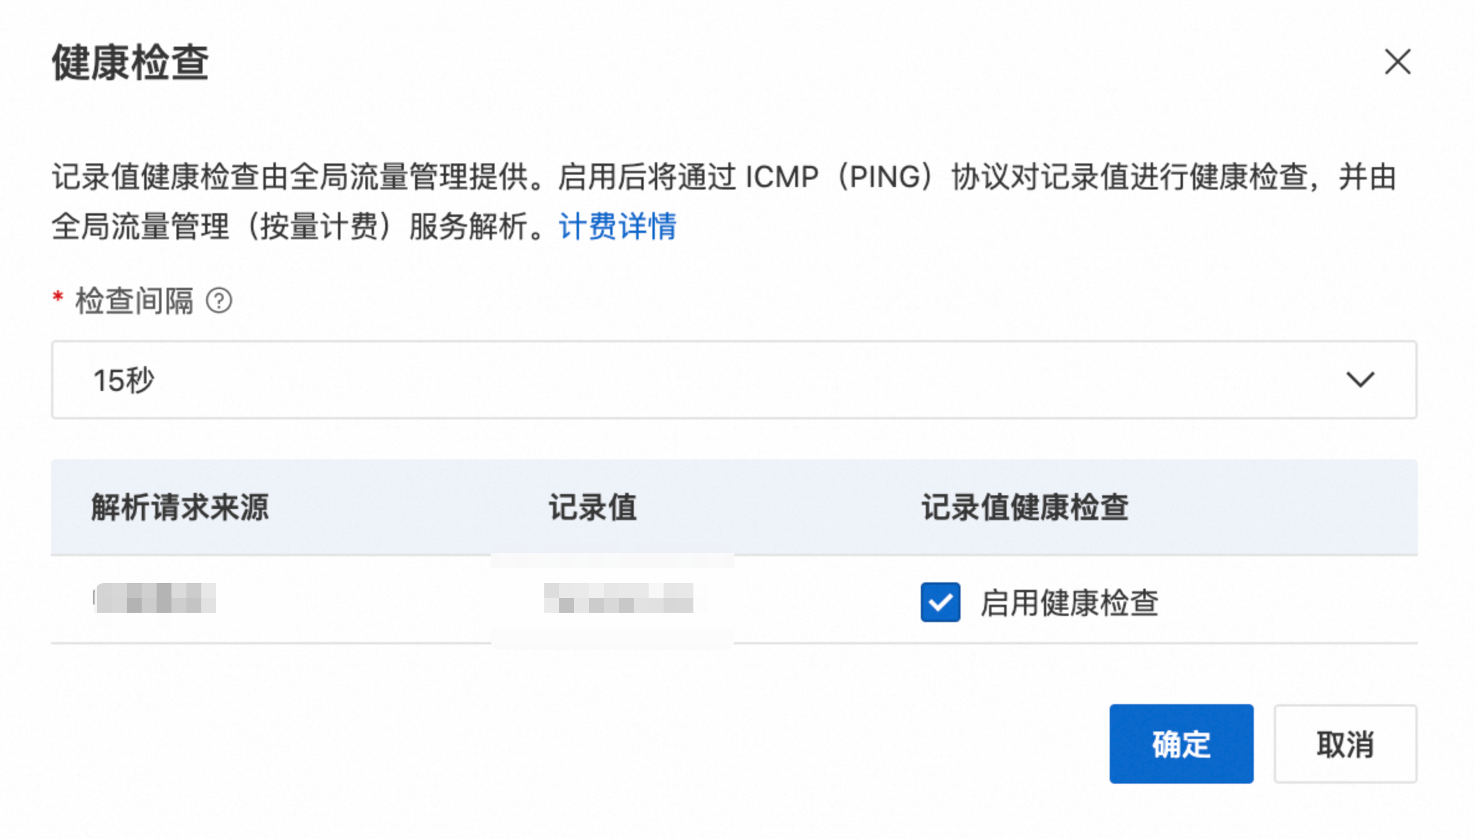This screenshot has width=1475, height=839.
Task: Select the blurred 解析请求来源 cell value
Action: (x=155, y=598)
